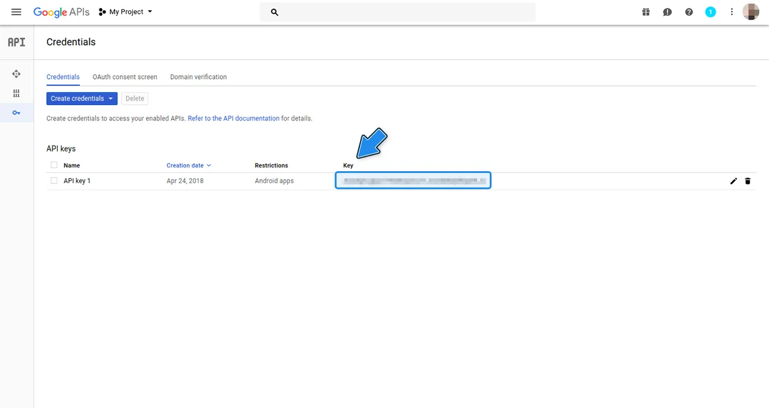Click the Restrictions column header
The image size is (769, 408).
271,165
